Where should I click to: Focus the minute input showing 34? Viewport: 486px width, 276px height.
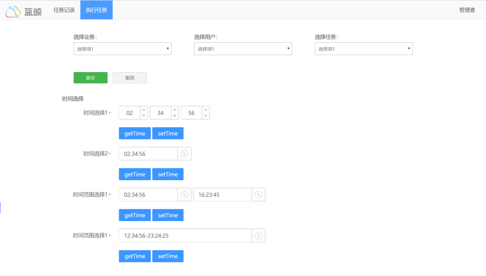click(x=160, y=113)
